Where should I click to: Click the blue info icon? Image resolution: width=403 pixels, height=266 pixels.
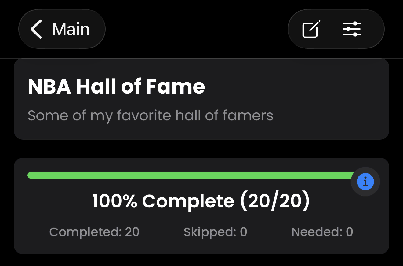[x=365, y=182]
